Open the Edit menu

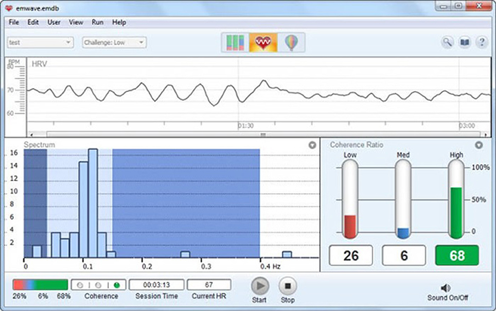tap(33, 22)
